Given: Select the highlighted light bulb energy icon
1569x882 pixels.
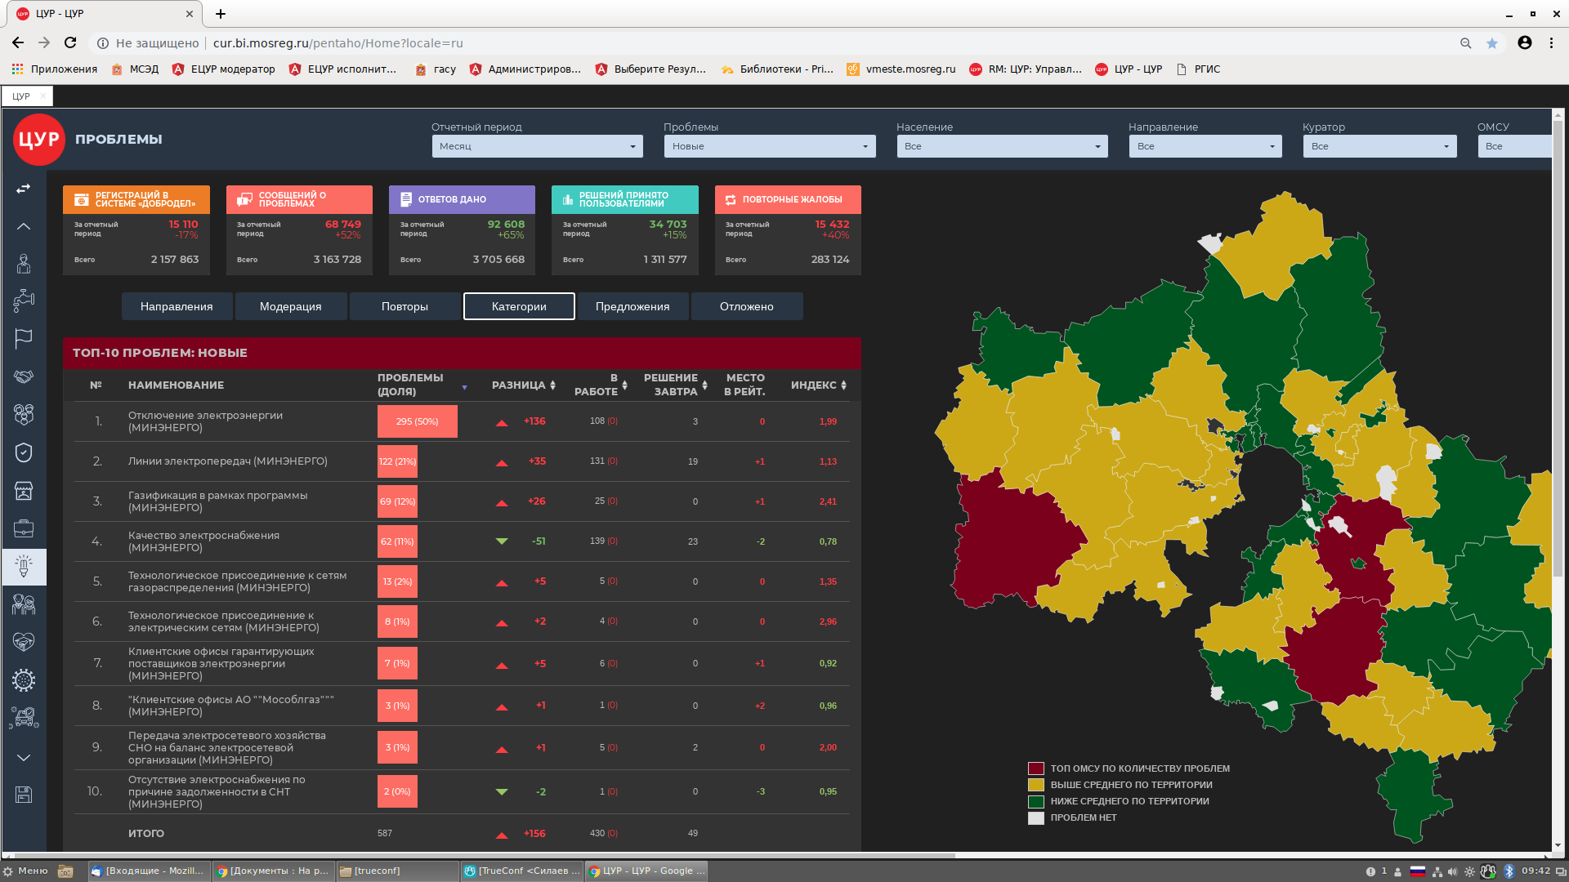Looking at the screenshot, I should click(24, 567).
